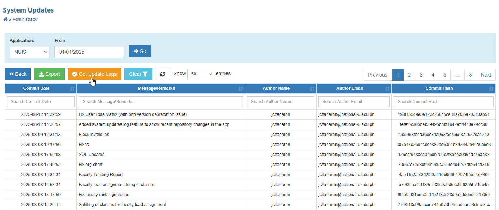Click the Next pagination button
The image size is (499, 210).
click(x=486, y=75)
